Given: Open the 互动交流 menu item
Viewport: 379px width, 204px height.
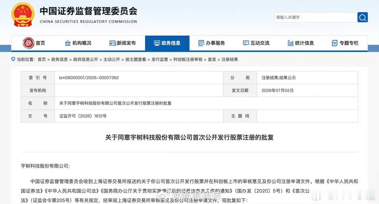Looking at the screenshot, I should (260, 43).
